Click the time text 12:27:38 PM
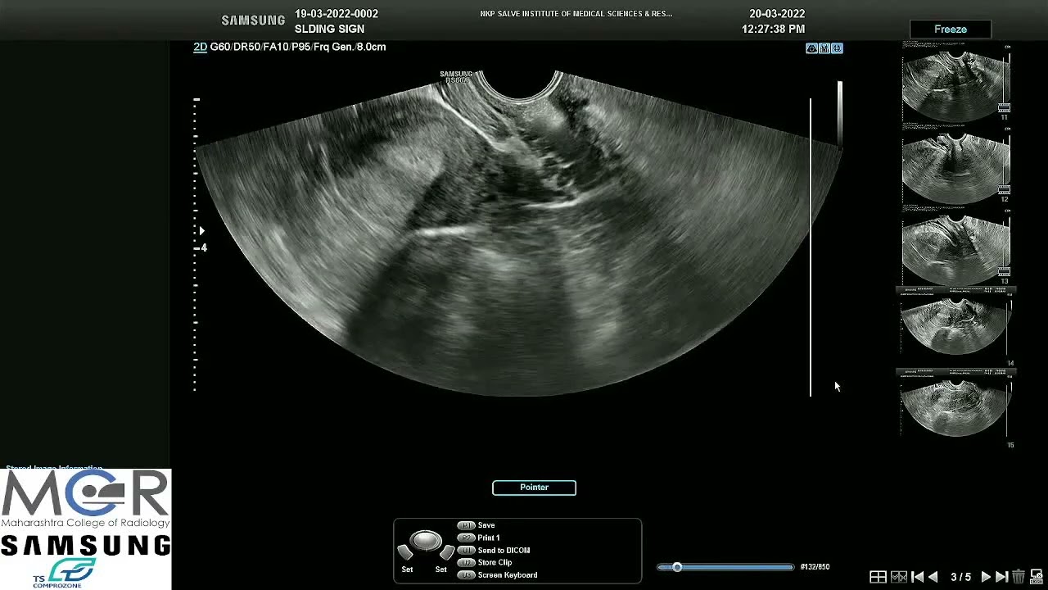The image size is (1048, 590). coord(773,29)
